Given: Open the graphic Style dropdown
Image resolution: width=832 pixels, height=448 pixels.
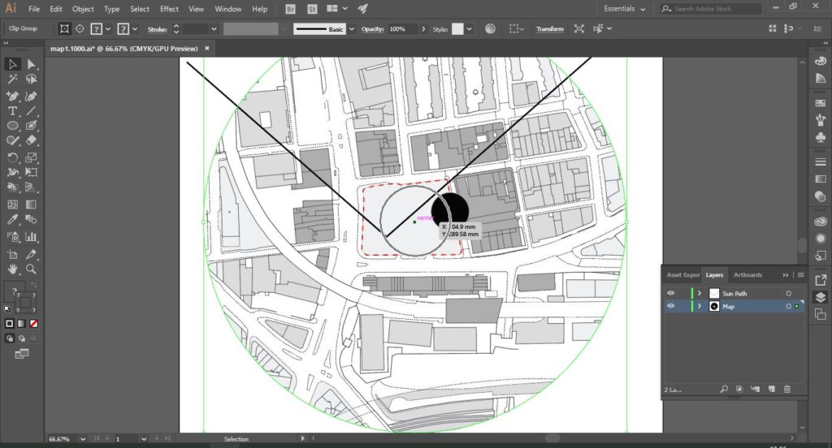Looking at the screenshot, I should tap(469, 29).
